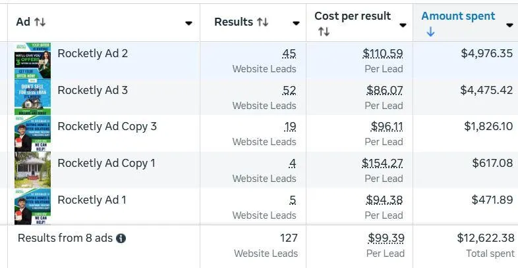Open the Rocketly Ad 3 thumbnail
Screen dimensions: 518x268
pos(32,97)
